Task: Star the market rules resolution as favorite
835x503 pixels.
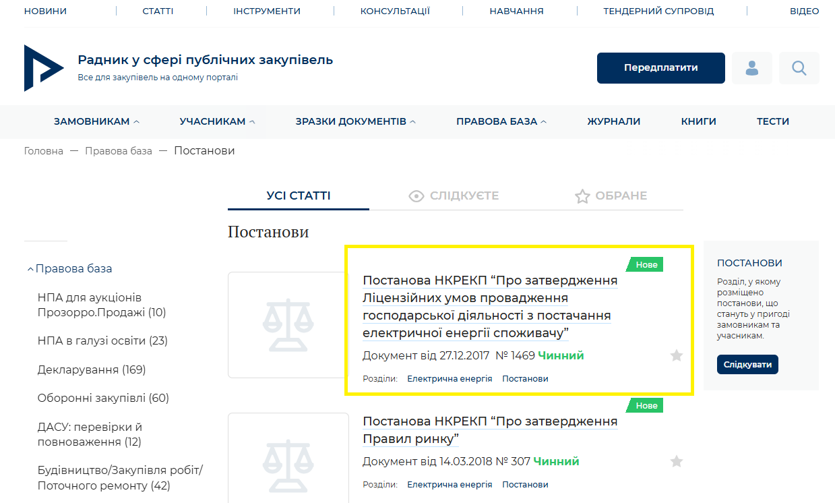Action: click(x=677, y=461)
